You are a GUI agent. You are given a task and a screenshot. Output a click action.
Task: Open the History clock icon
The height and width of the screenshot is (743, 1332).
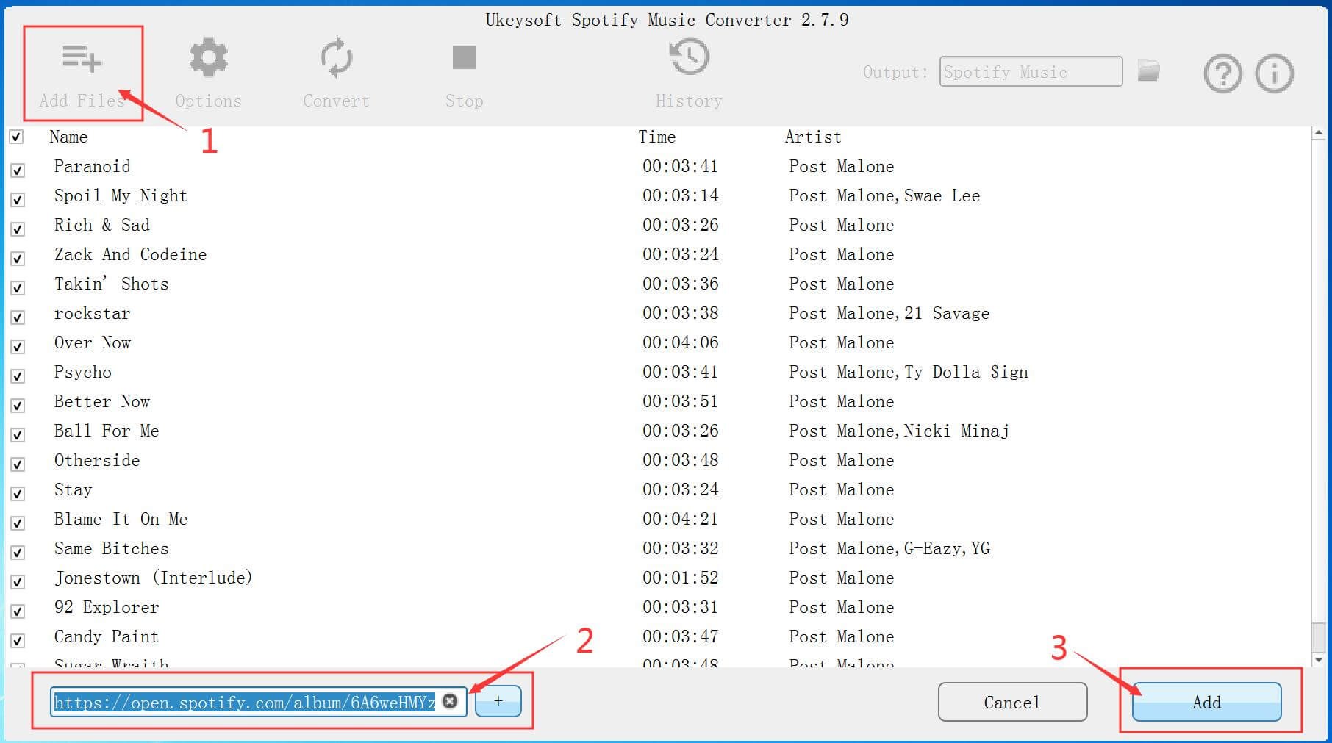[x=689, y=57]
